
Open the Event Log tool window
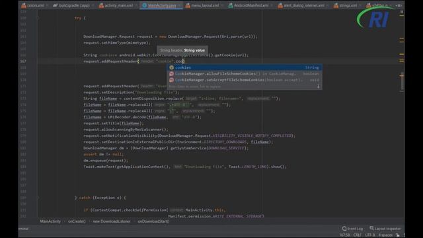tap(352, 229)
